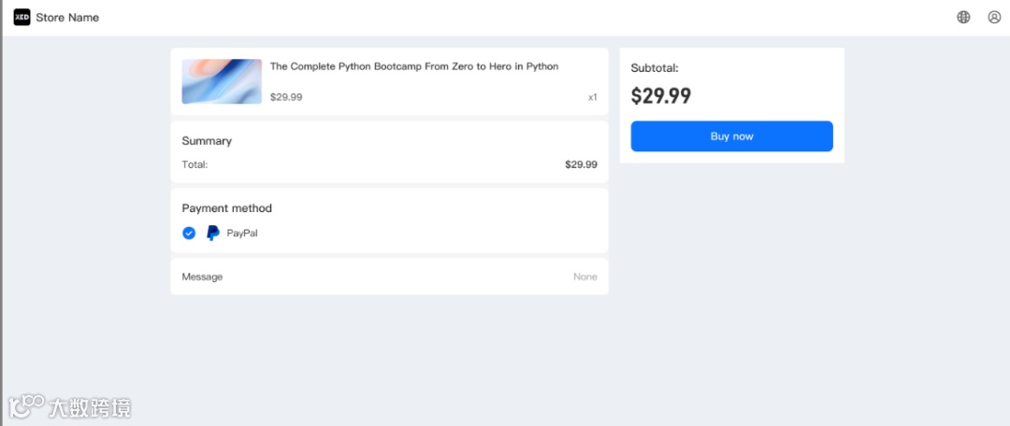
Task: Click the XED store logo icon
Action: pyautogui.click(x=22, y=17)
